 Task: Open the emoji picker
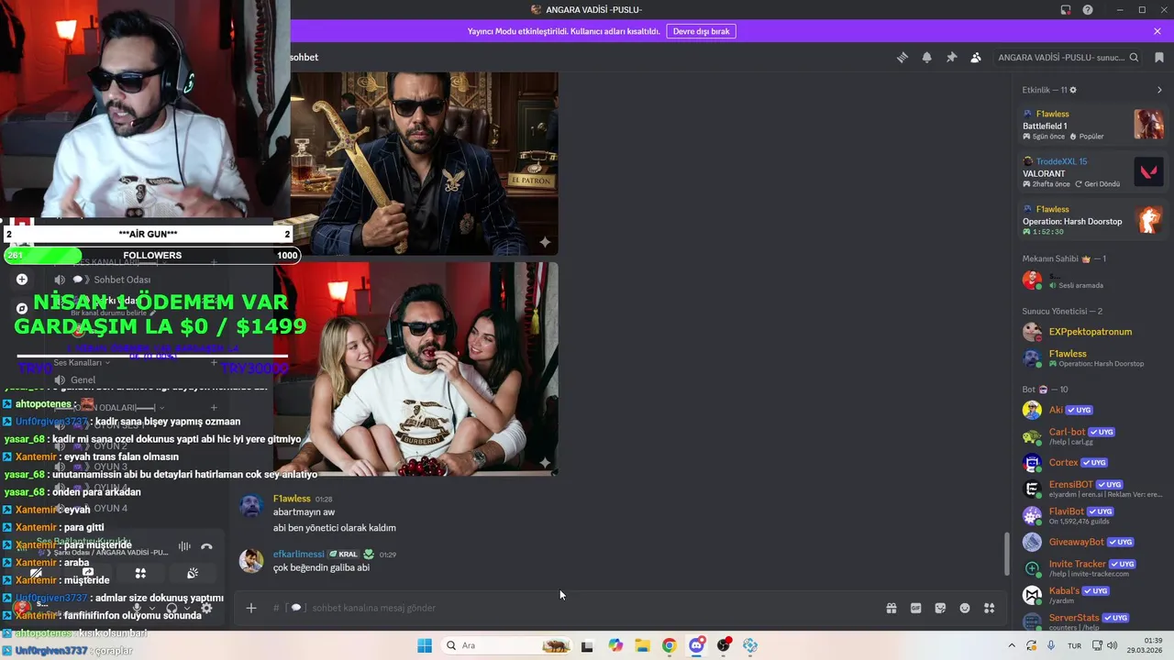(x=965, y=608)
